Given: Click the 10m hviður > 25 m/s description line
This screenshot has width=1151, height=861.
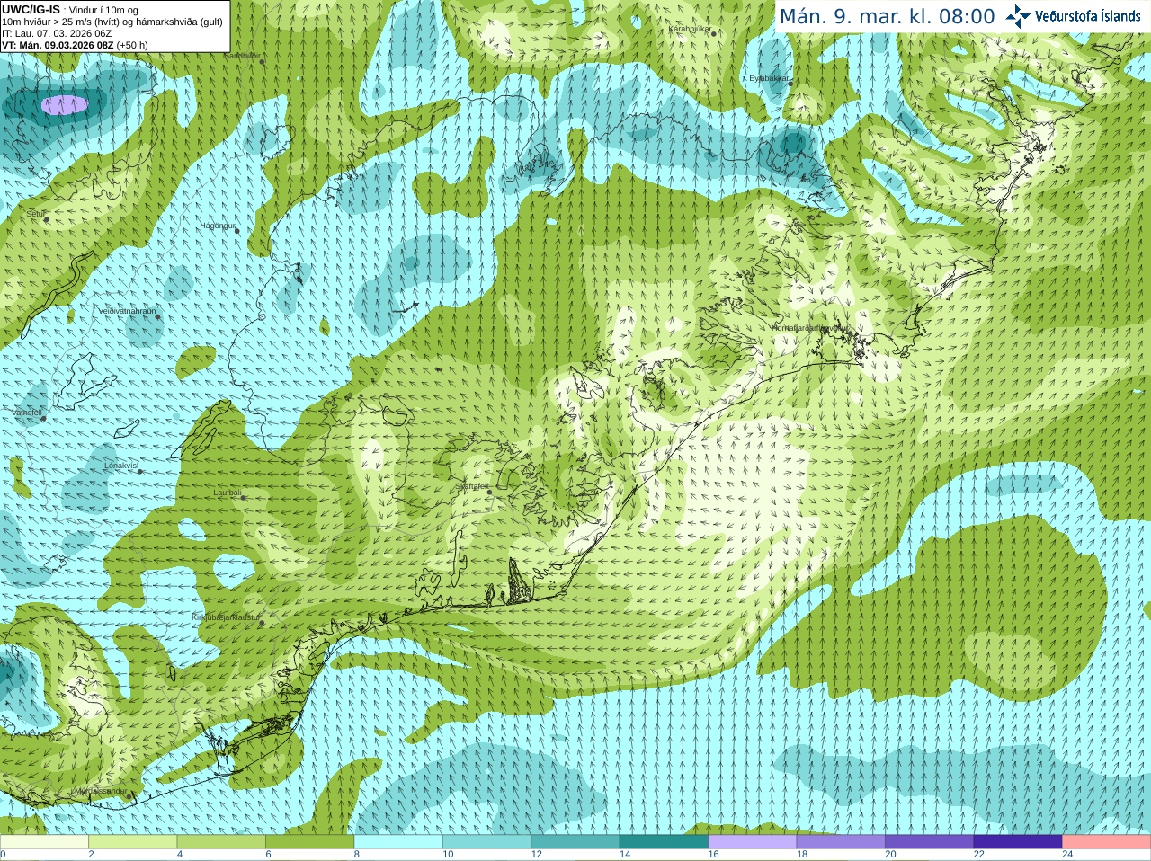Looking at the screenshot, I should [112, 22].
